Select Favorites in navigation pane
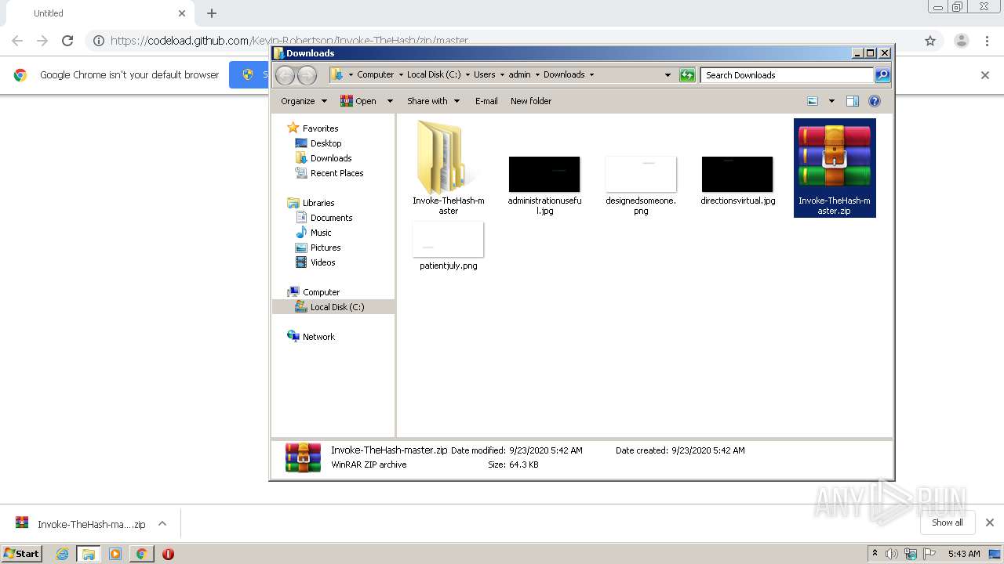The height and width of the screenshot is (564, 1004). pos(320,128)
